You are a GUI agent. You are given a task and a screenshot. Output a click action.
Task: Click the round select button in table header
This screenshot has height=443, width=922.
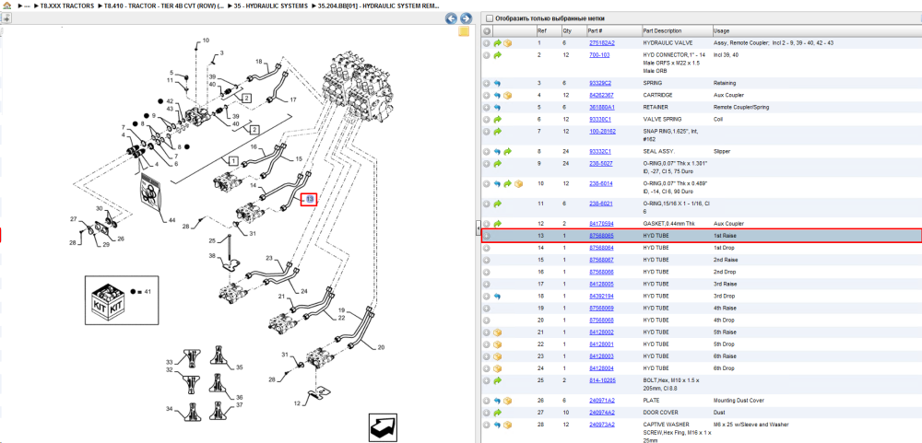click(487, 30)
